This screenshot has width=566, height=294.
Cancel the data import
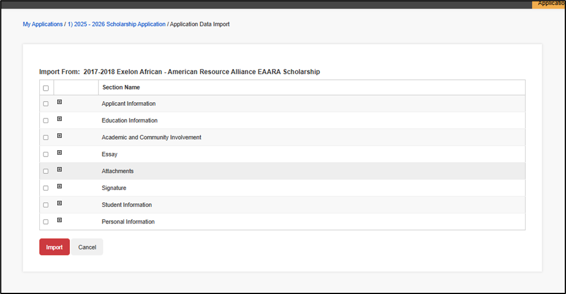pyautogui.click(x=87, y=247)
